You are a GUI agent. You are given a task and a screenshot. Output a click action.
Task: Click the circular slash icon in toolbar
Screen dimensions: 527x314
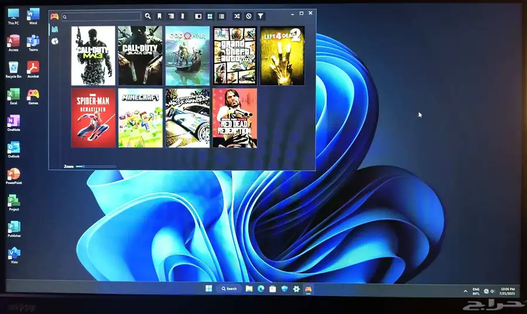(249, 16)
